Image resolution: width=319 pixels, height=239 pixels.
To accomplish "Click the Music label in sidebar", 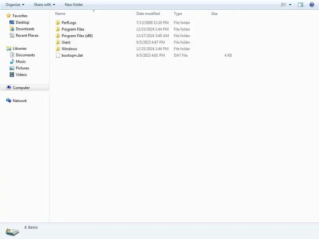I will pyautogui.click(x=21, y=61).
